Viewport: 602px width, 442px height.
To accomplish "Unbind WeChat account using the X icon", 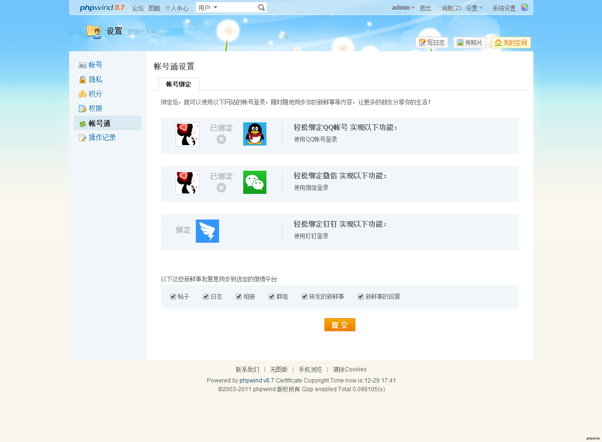I will point(221,188).
